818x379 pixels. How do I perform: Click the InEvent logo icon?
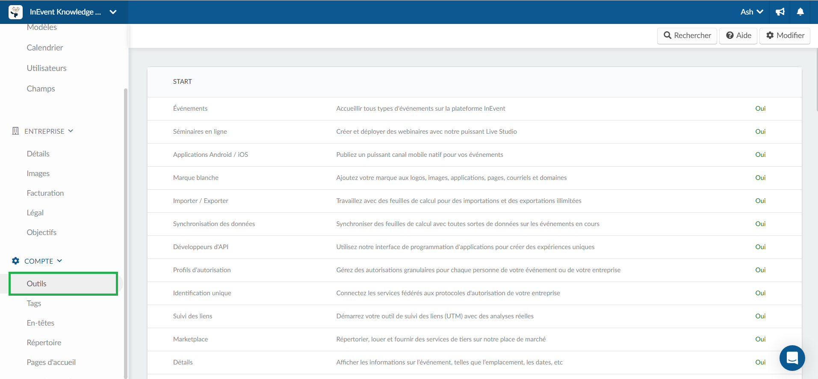point(16,12)
